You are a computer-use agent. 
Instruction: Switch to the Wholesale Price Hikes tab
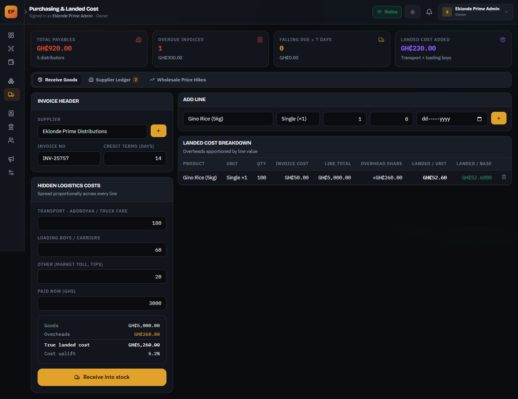[x=178, y=80]
